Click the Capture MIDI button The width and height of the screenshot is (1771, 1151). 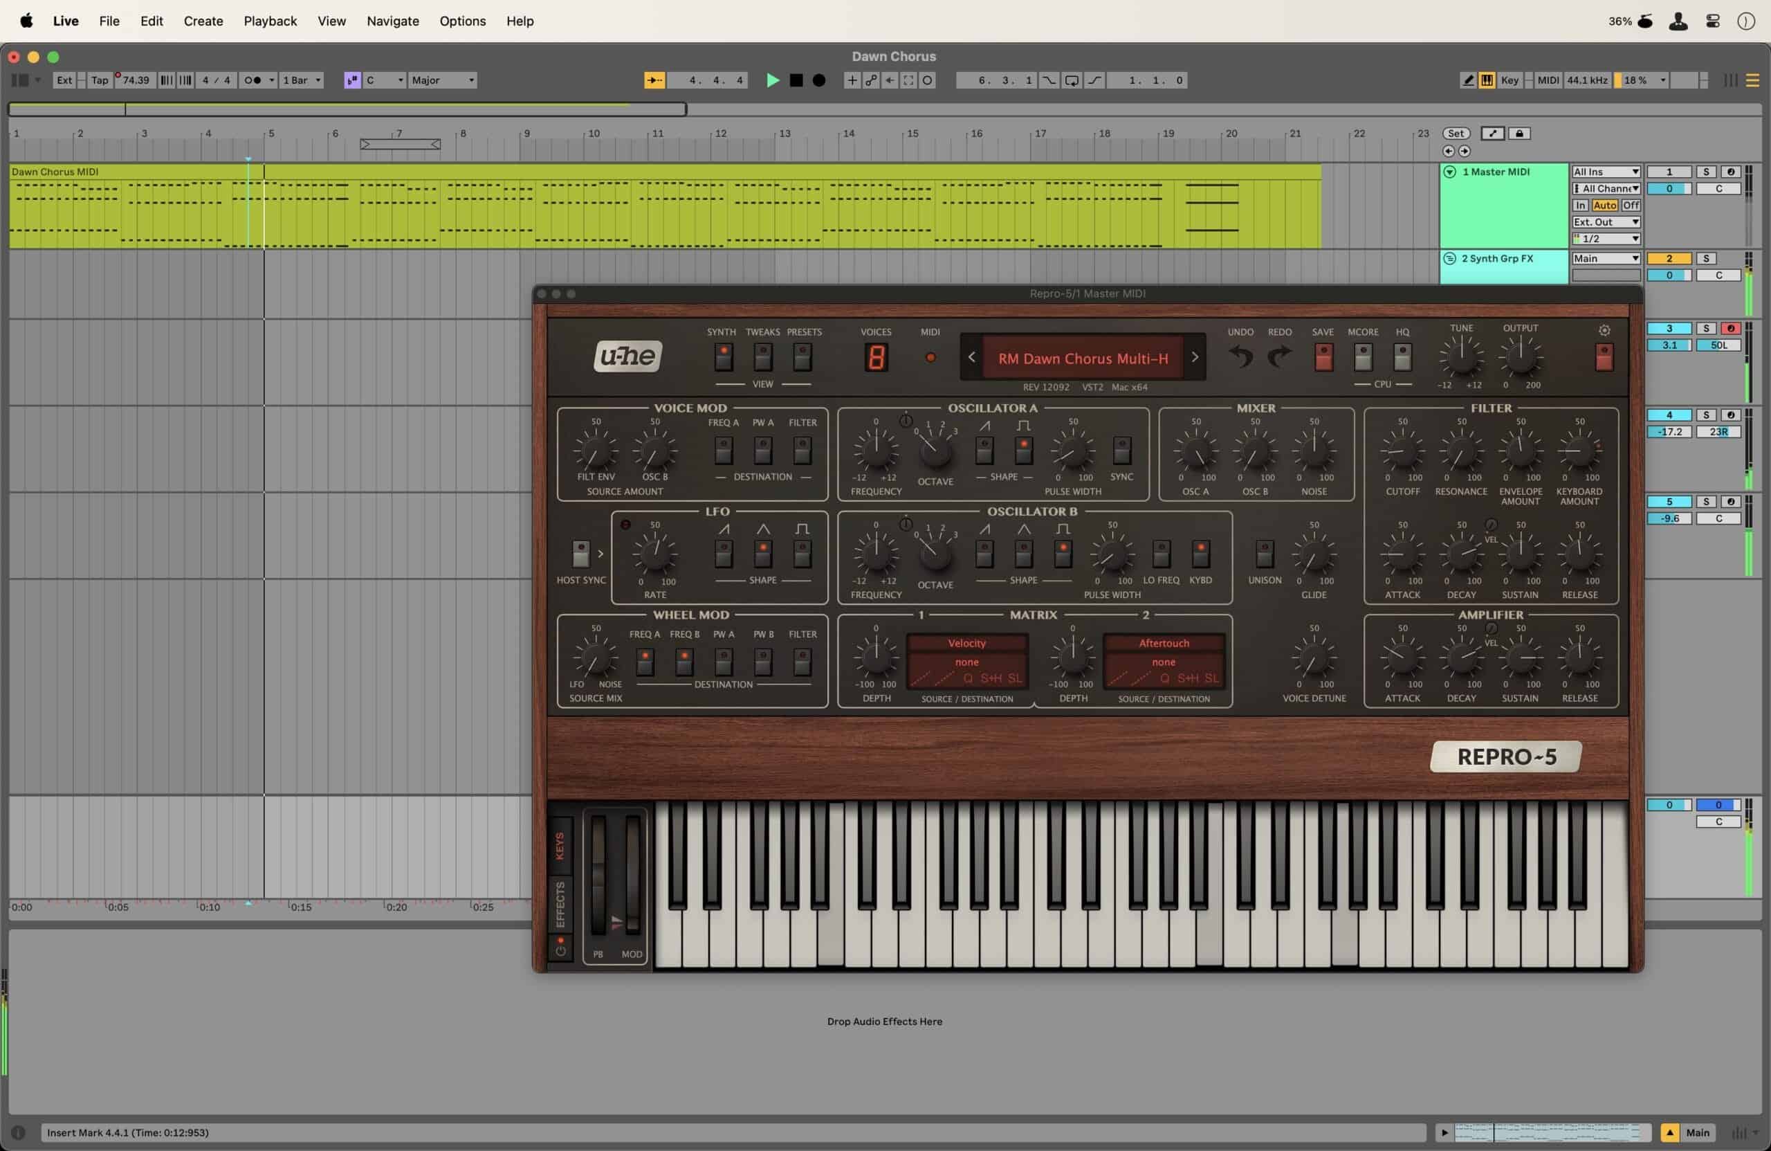[x=908, y=80]
